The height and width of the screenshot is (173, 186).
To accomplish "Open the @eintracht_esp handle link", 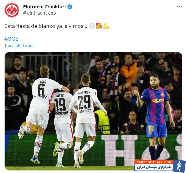I will 40,13.
